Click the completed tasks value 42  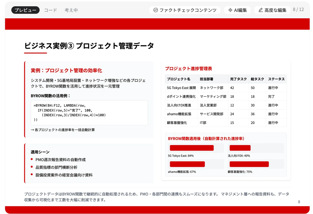pos(238,88)
